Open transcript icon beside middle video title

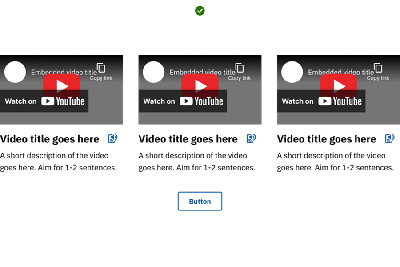click(x=251, y=138)
